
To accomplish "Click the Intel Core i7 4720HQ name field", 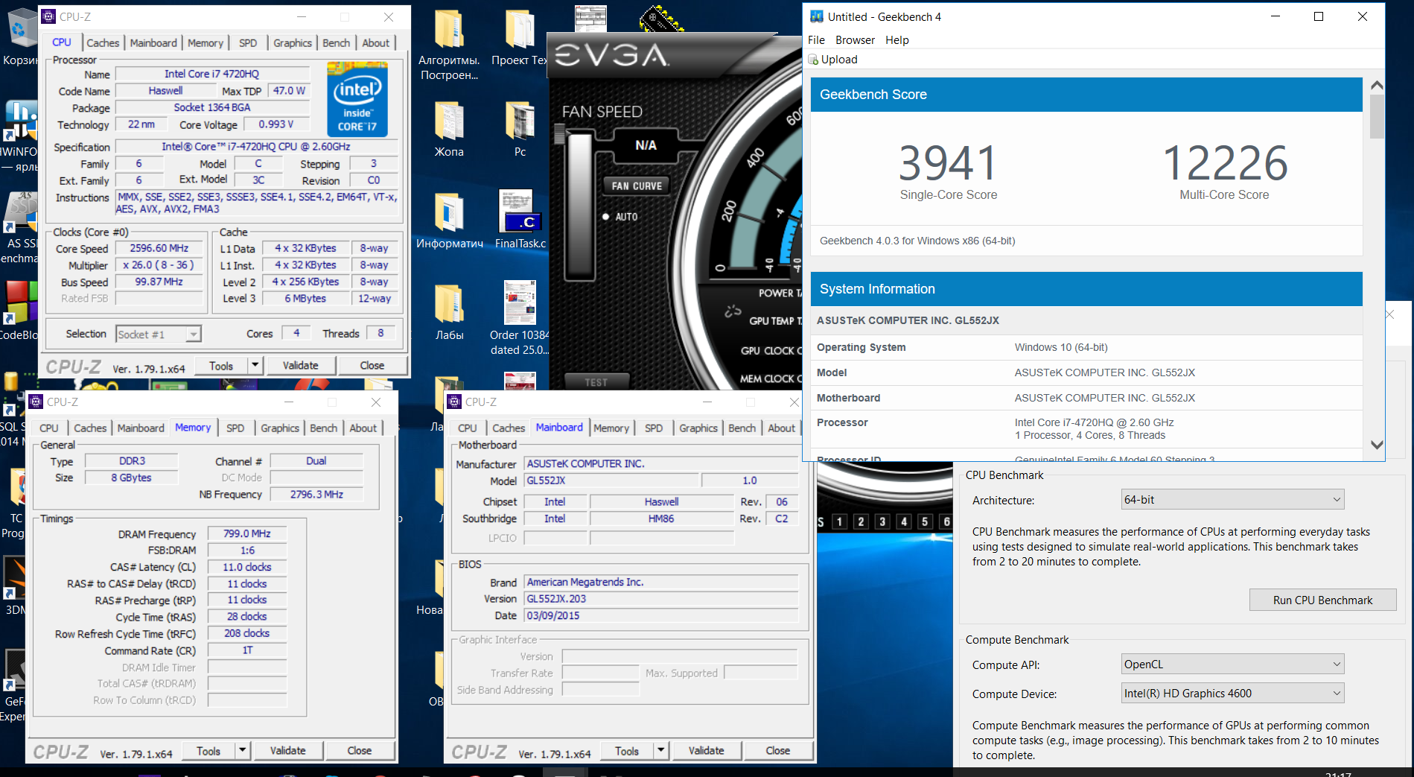I will [211, 74].
